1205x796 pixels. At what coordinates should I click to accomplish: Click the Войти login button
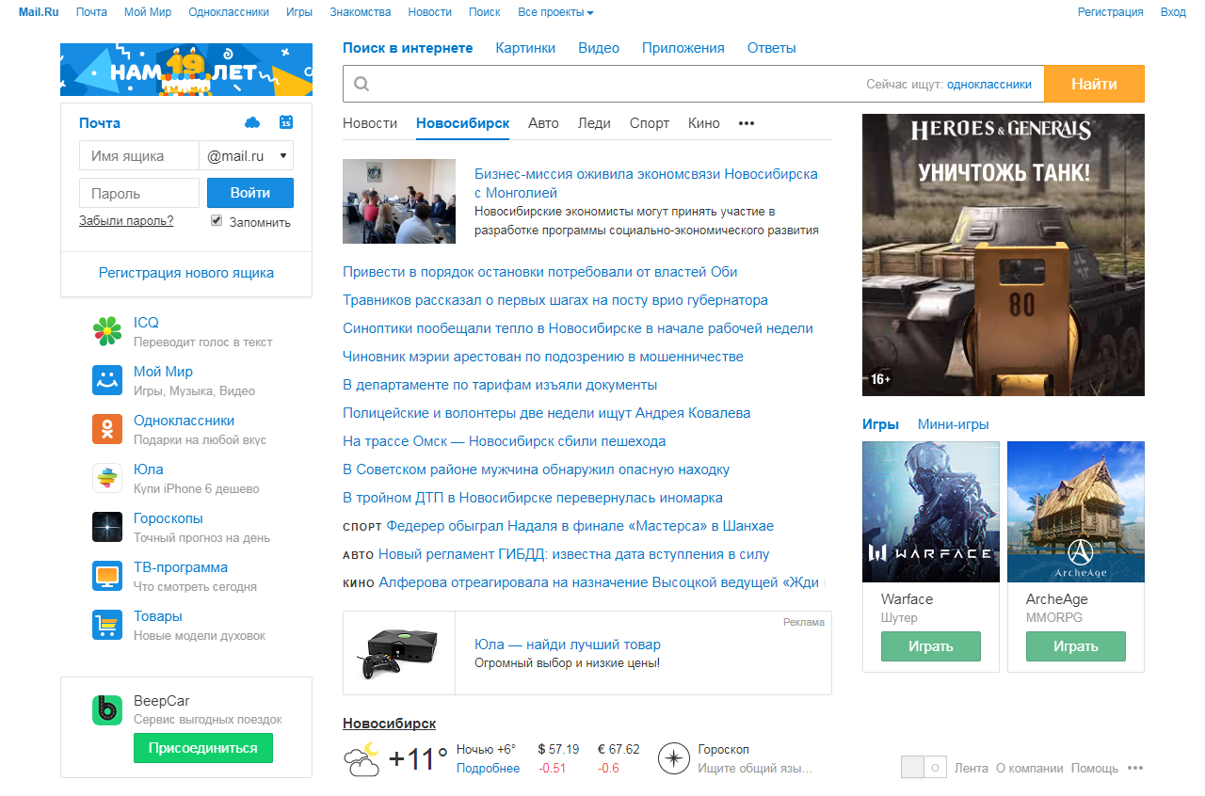250,193
